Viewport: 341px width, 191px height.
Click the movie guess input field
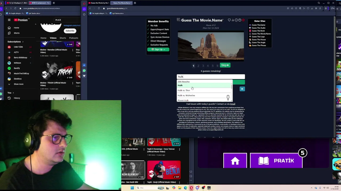(x=211, y=77)
